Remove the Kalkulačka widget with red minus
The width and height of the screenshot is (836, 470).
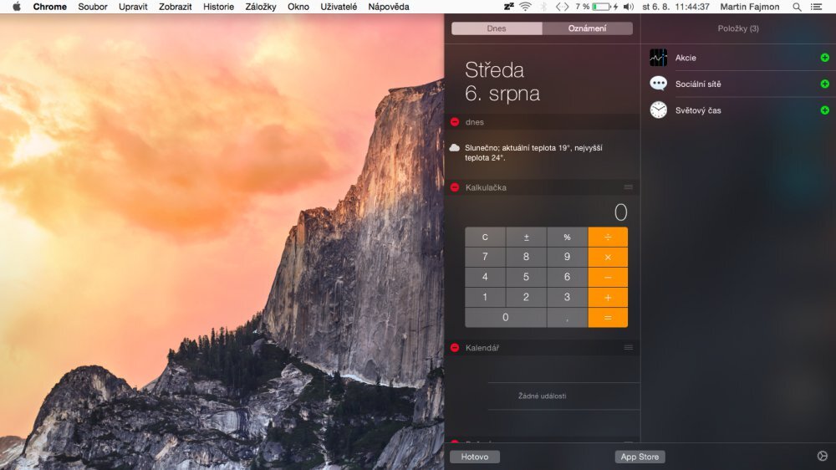[455, 187]
